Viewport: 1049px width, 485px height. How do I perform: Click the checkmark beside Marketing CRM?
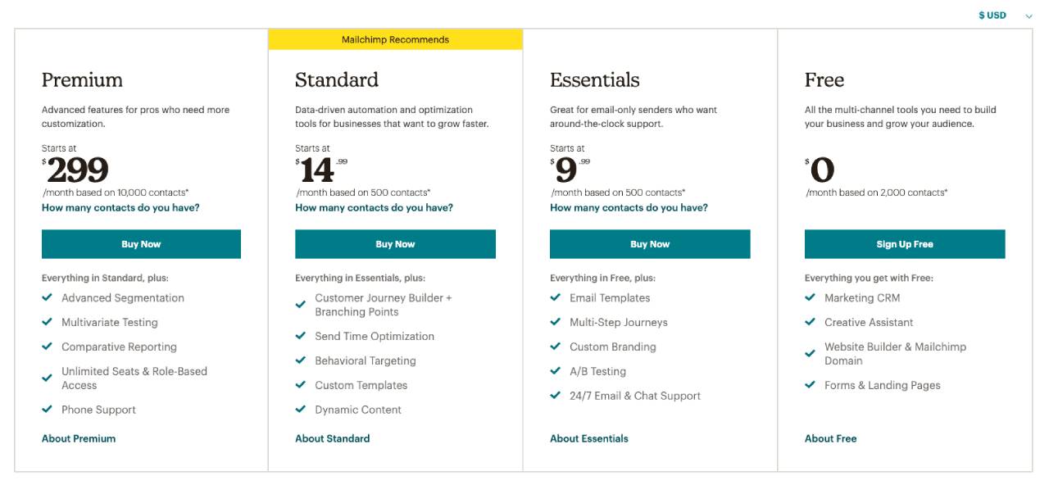pyautogui.click(x=811, y=297)
